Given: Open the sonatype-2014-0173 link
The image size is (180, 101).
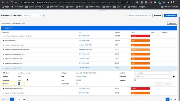Looking at the screenshot, I should pyautogui.click(x=85, y=49).
